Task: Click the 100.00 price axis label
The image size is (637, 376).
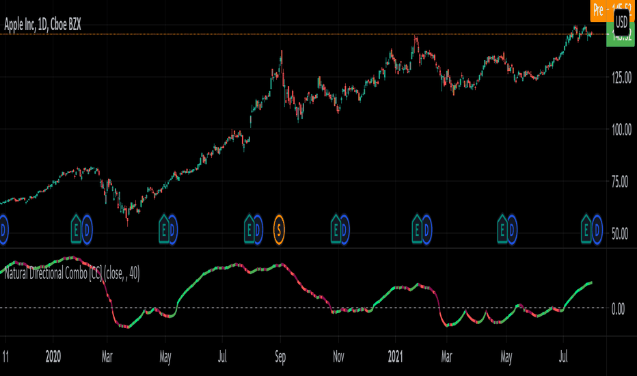Action: [x=621, y=130]
